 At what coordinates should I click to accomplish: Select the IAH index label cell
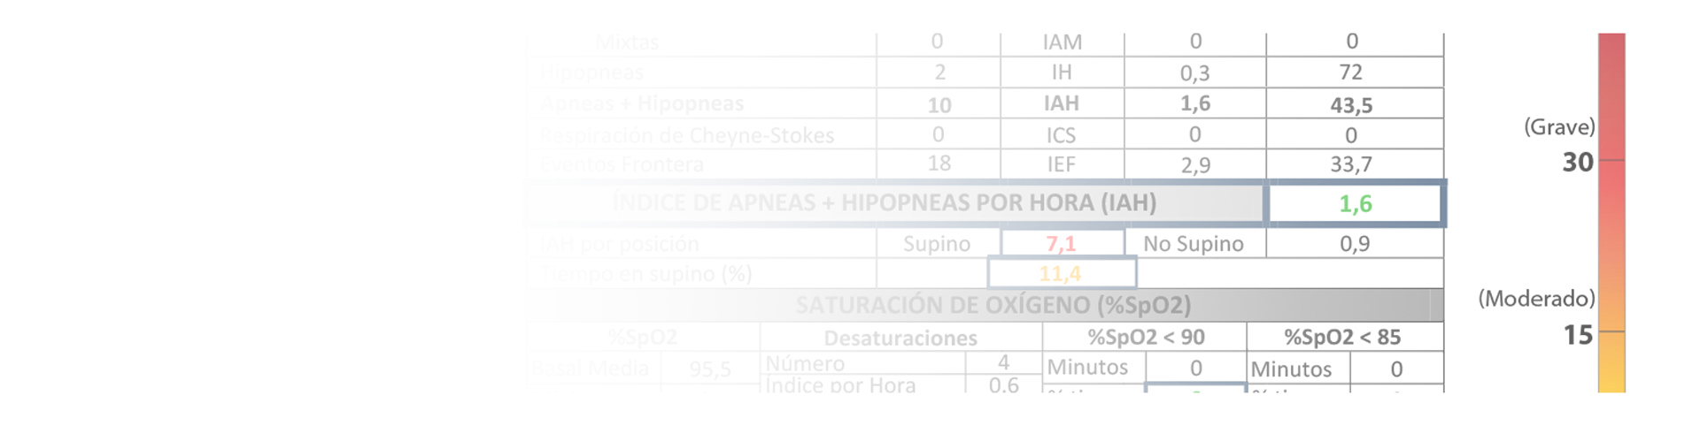coord(1062,103)
